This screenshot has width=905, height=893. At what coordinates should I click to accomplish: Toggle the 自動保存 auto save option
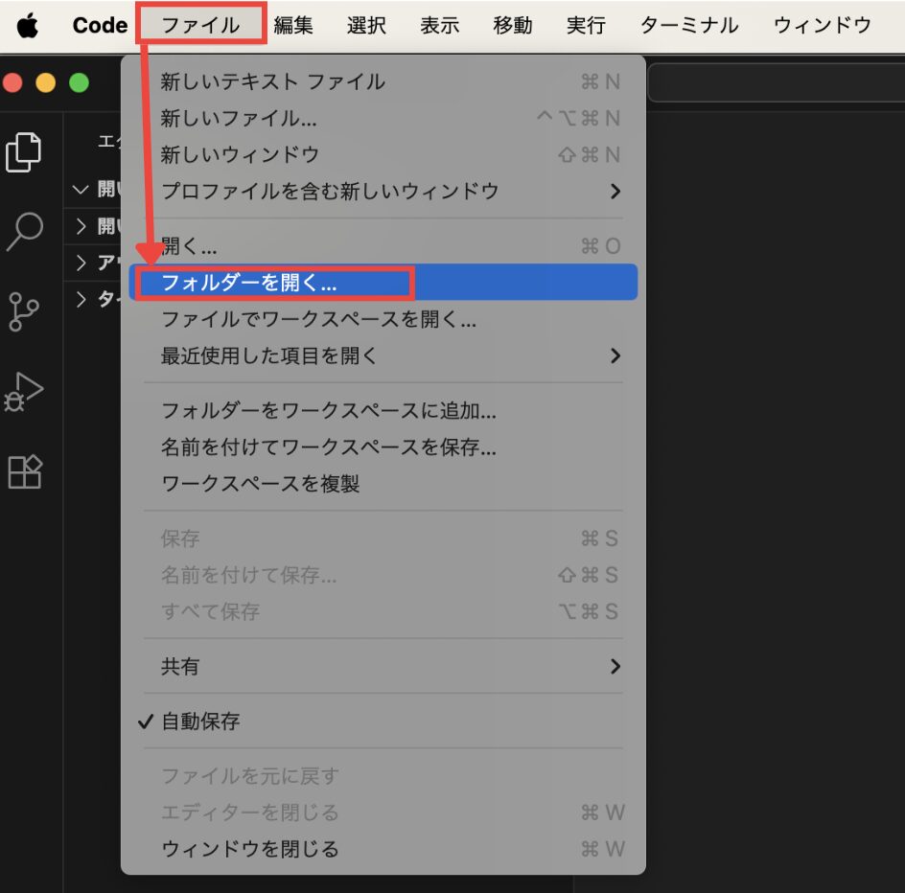[199, 721]
